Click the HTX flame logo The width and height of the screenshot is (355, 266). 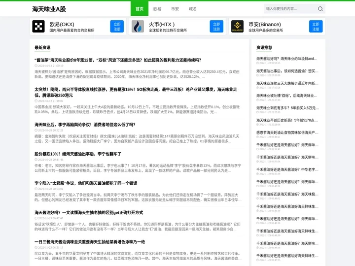(138, 27)
